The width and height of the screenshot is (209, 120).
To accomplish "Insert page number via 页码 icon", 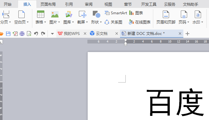I will tap(184, 14).
